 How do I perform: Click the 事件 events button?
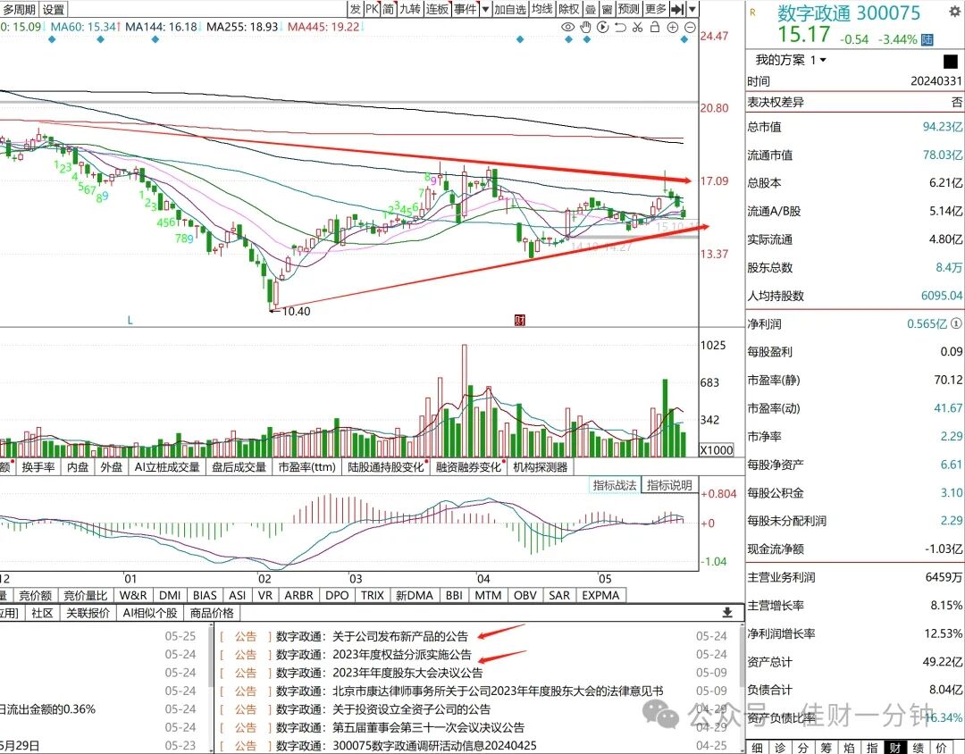click(x=466, y=9)
